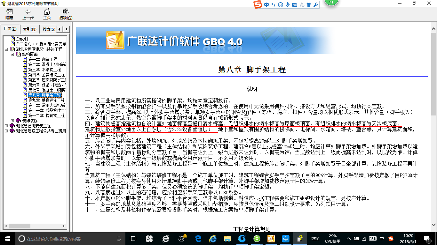
Task: Open Task View on the taskbar
Action: [133, 239]
